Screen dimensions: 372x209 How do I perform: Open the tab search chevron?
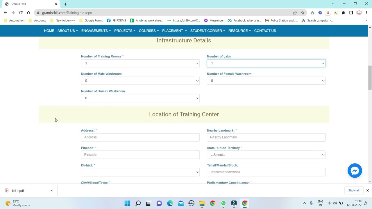[333, 4]
